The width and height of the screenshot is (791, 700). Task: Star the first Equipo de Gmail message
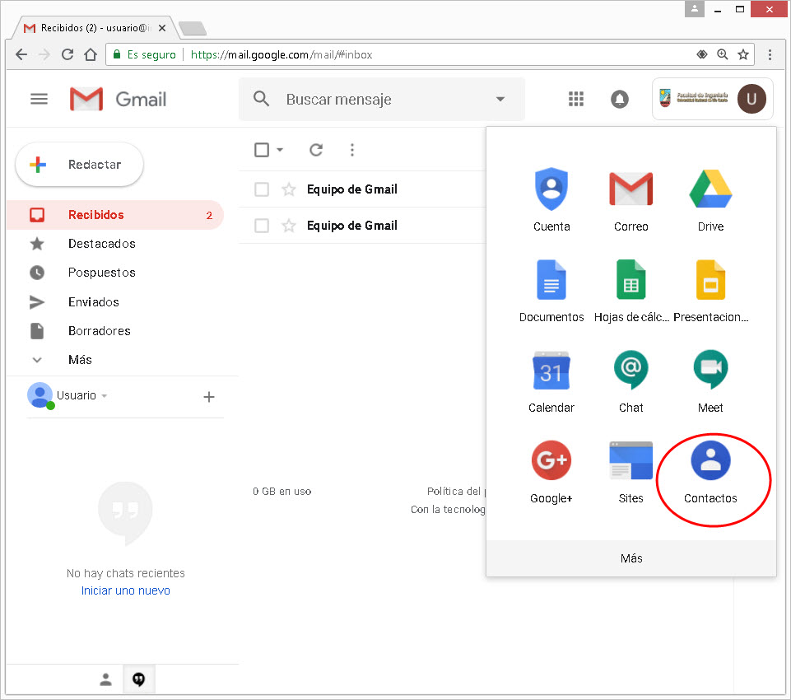[289, 189]
